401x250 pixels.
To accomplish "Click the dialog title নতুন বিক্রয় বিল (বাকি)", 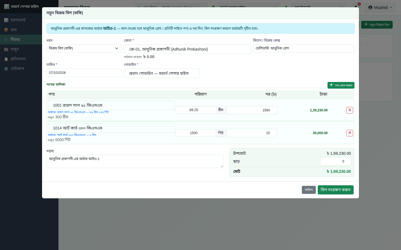I will [x=65, y=13].
